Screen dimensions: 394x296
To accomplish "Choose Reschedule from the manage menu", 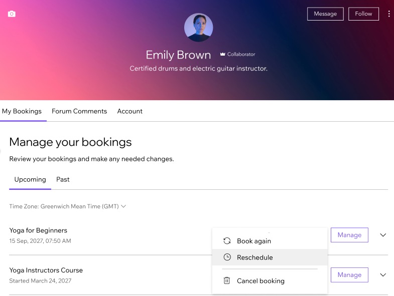I will [255, 257].
